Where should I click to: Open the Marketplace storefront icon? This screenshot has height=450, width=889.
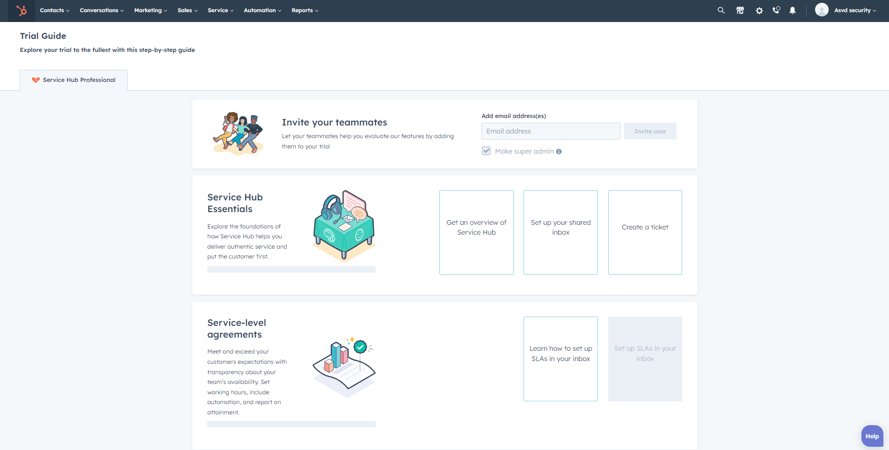pos(740,10)
